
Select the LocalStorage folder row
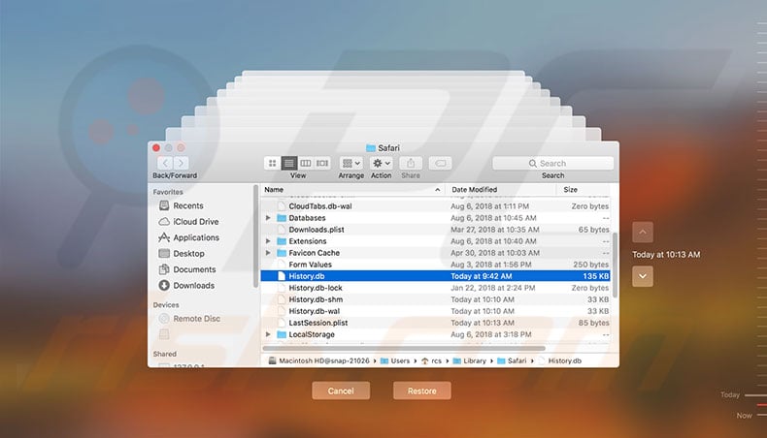tap(435, 334)
